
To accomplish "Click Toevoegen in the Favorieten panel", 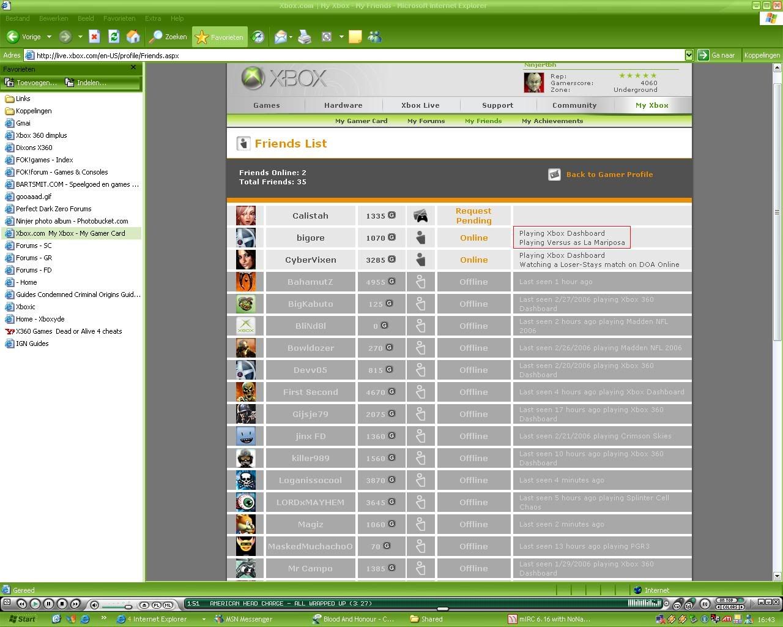I will (31, 83).
